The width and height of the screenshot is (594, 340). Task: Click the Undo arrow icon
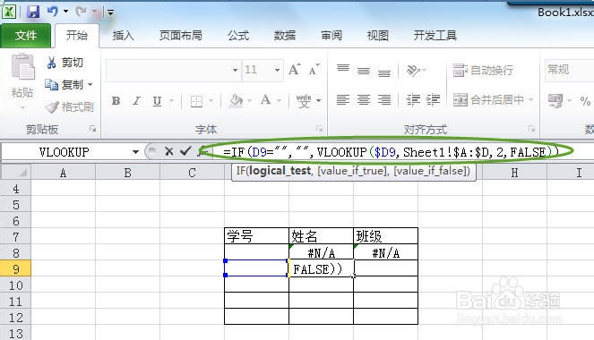(52, 12)
